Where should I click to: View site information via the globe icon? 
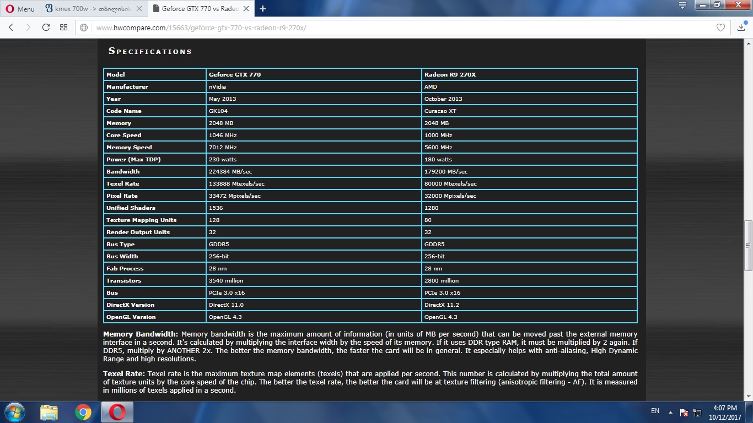pos(84,28)
